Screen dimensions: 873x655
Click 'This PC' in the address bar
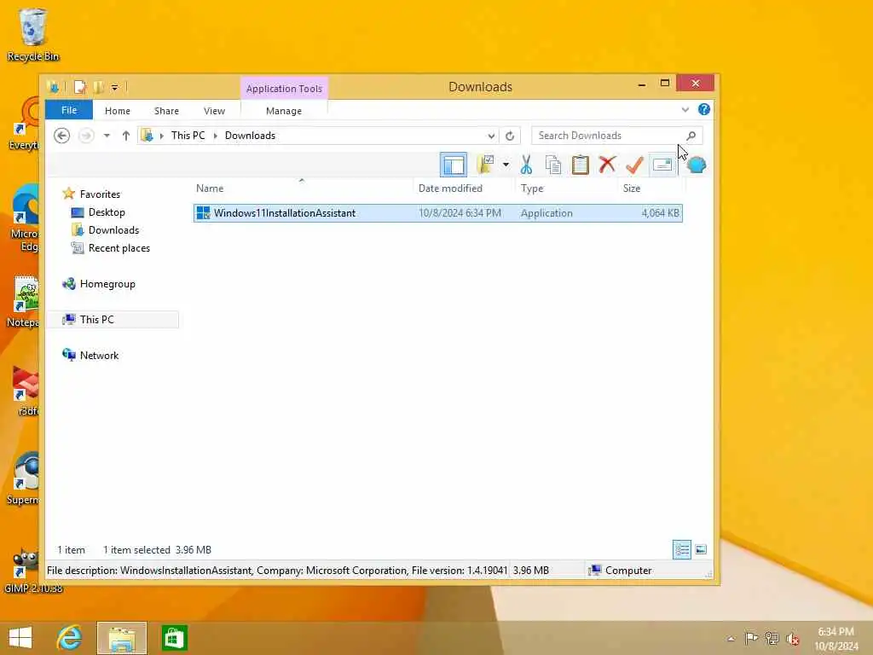[188, 136]
